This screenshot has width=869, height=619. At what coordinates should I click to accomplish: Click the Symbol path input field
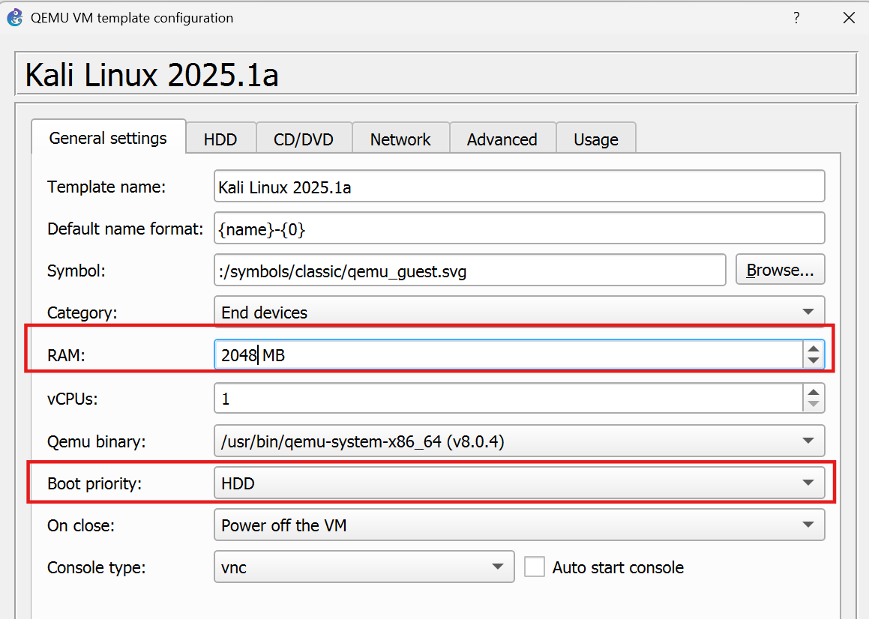click(x=469, y=271)
